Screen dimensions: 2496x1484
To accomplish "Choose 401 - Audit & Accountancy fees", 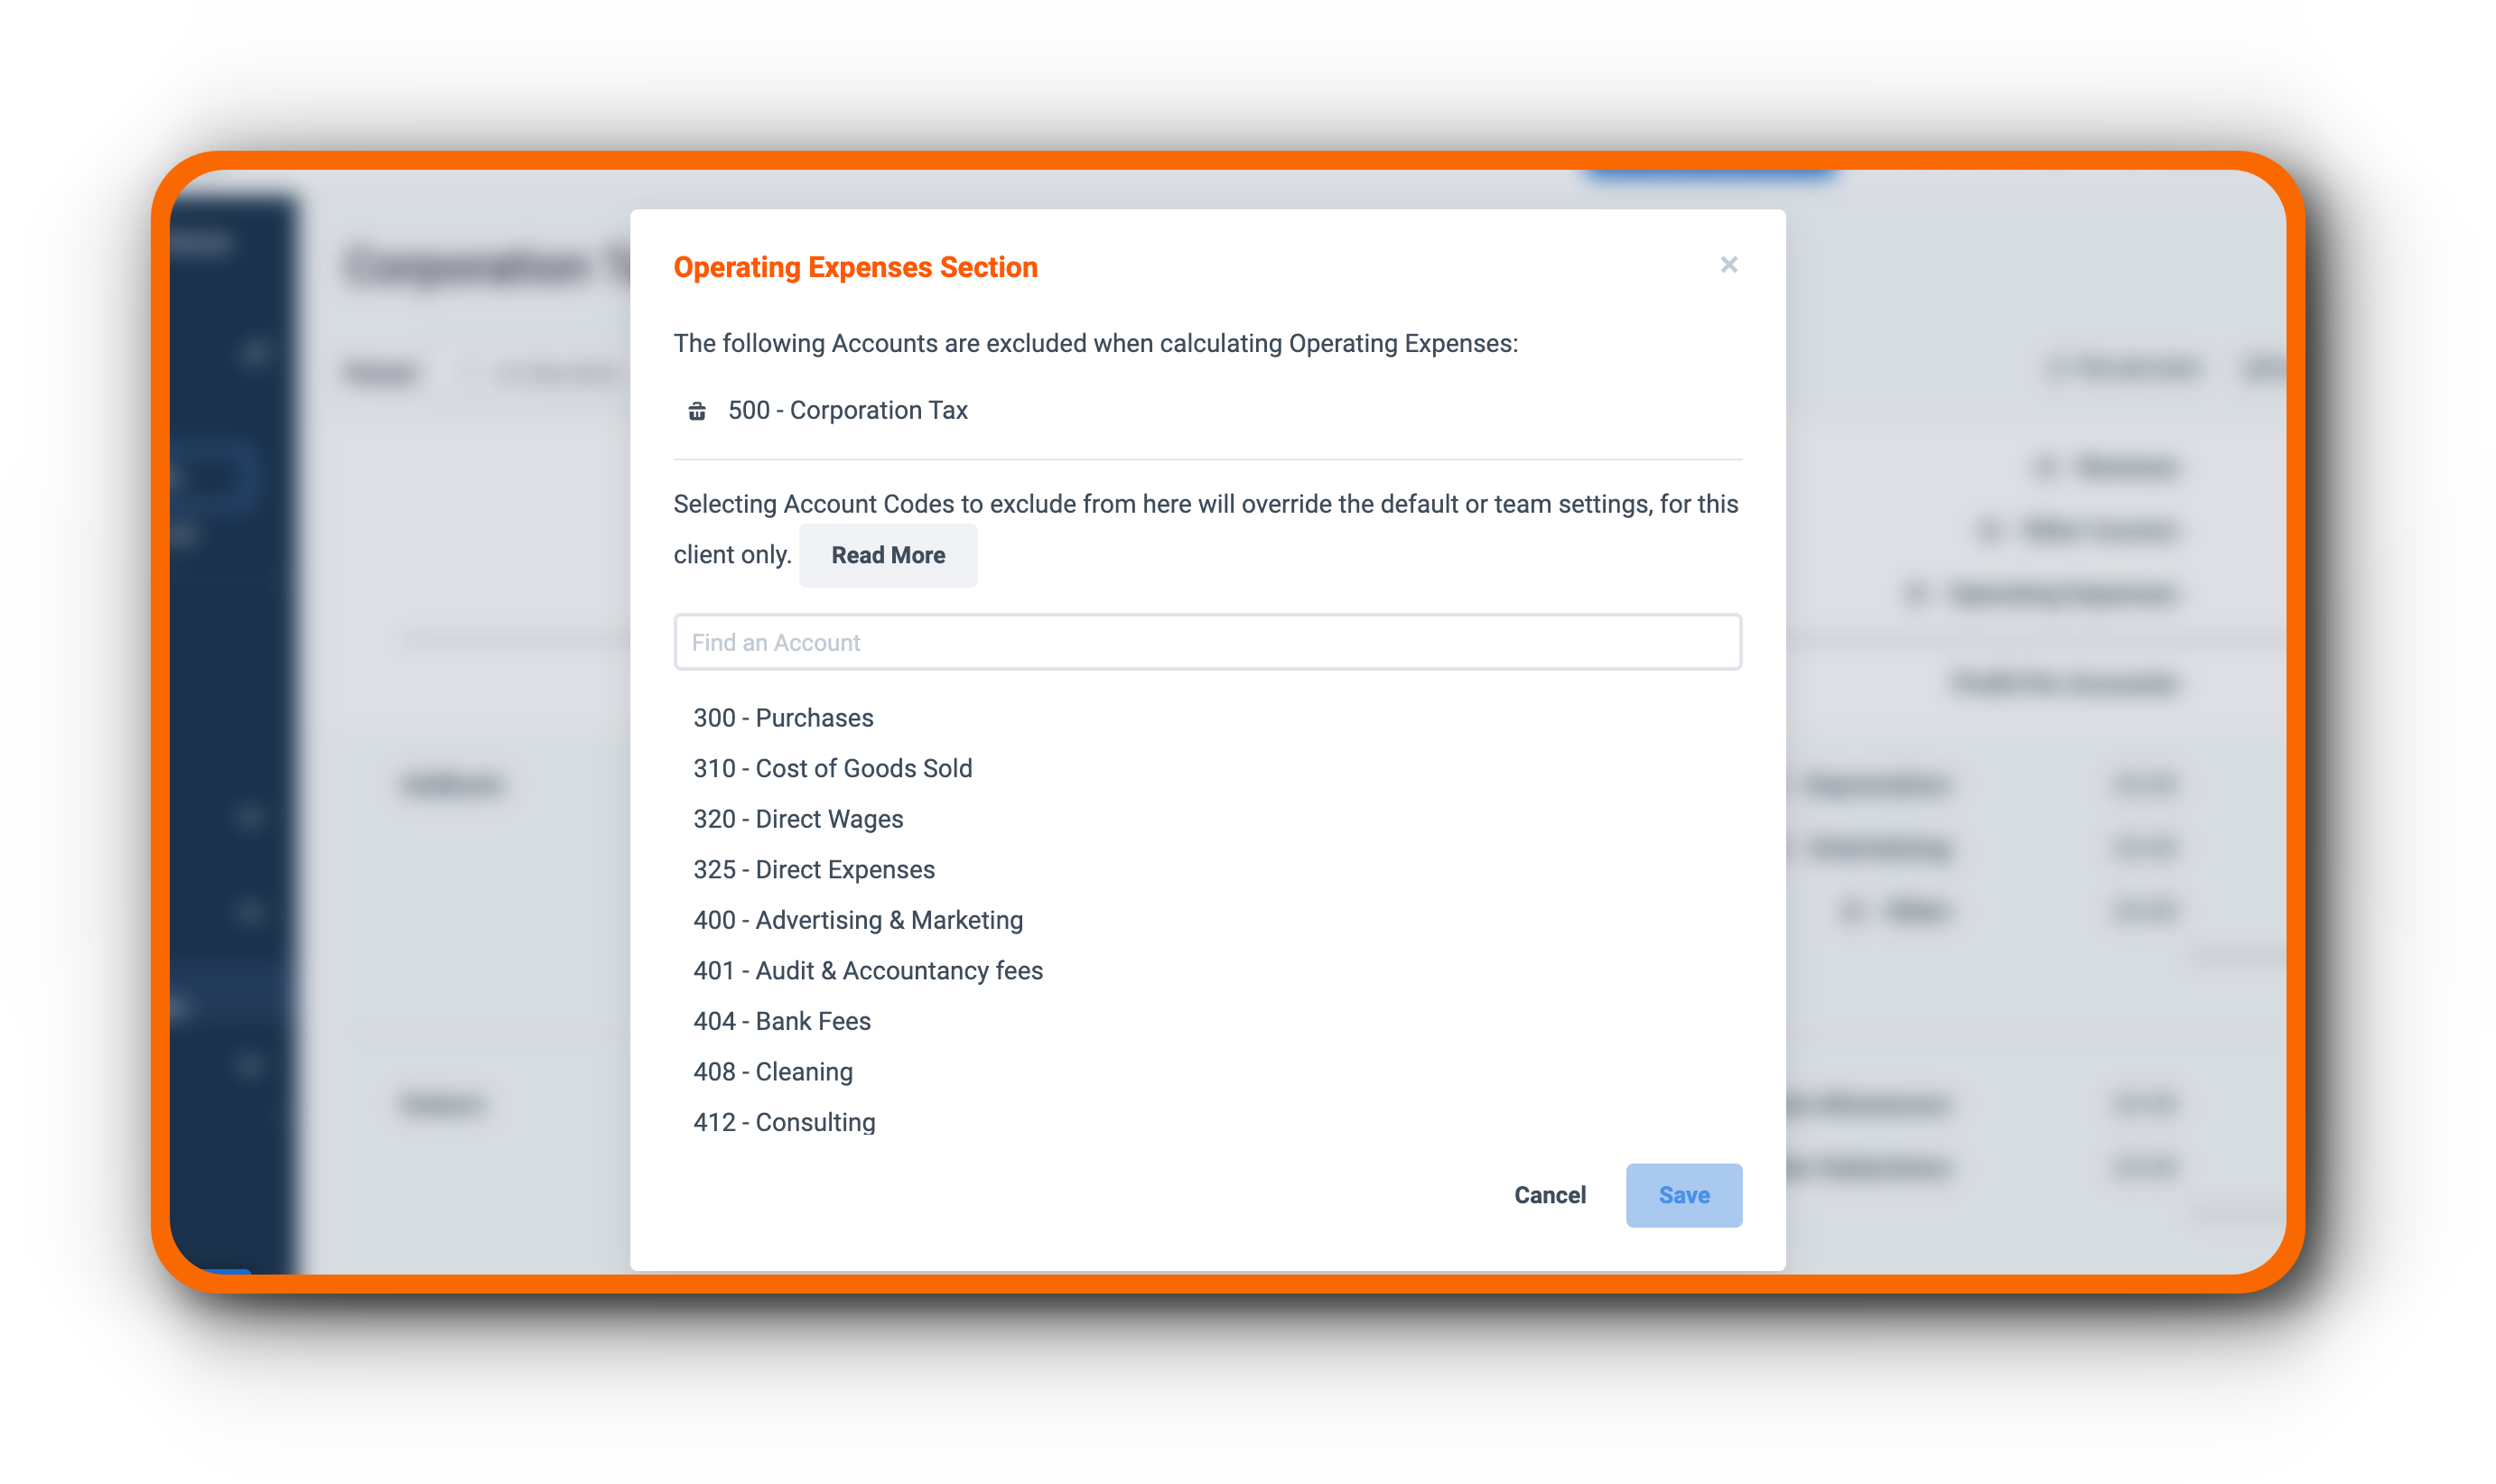I will (x=867, y=970).
